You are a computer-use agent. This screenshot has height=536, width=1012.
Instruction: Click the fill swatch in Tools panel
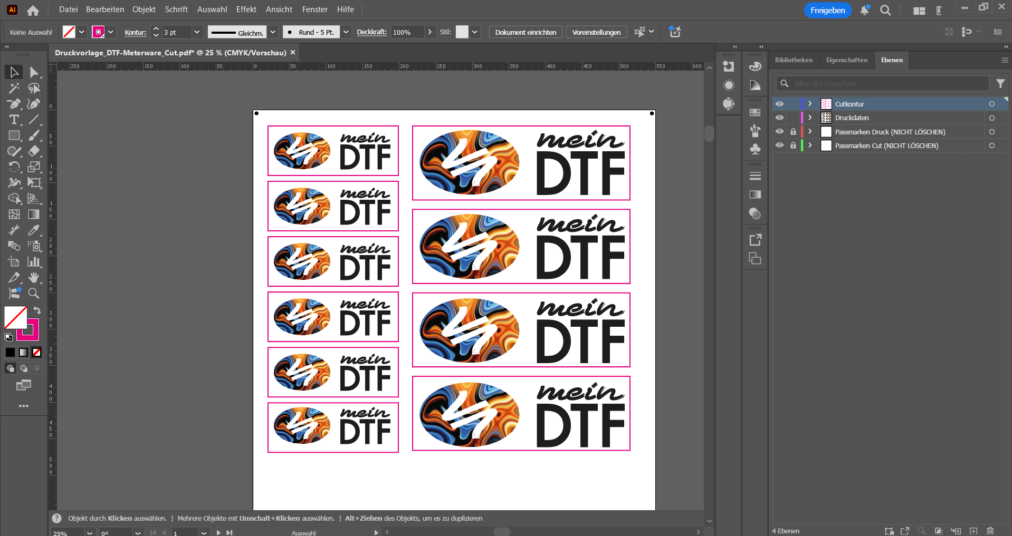(16, 317)
